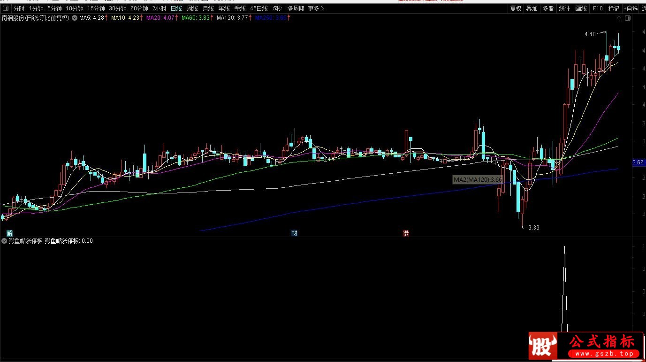Open the 多周期 multi-period view

296,8
